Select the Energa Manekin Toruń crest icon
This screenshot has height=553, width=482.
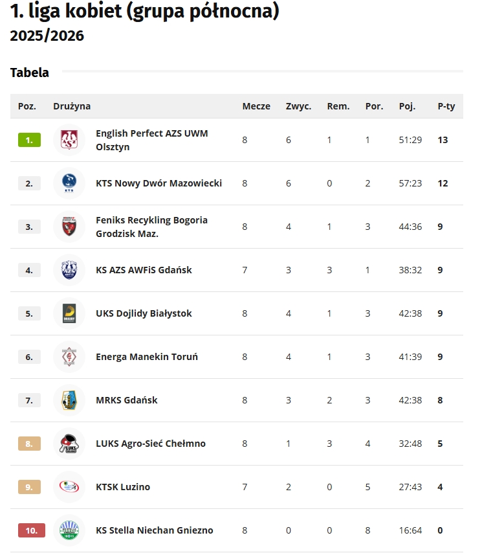click(x=69, y=357)
